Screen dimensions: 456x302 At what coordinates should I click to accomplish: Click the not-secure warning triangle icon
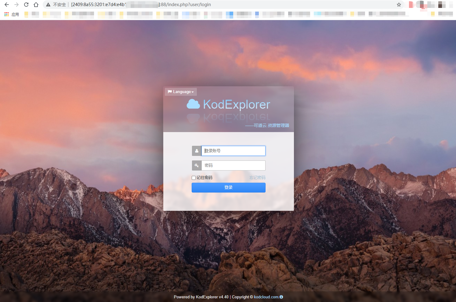coord(48,5)
